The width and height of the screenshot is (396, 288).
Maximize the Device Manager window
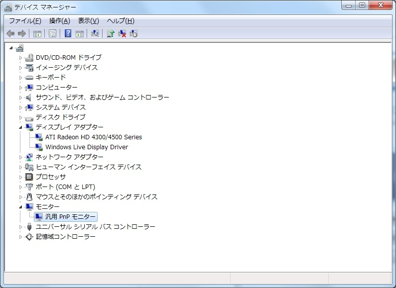362,5
